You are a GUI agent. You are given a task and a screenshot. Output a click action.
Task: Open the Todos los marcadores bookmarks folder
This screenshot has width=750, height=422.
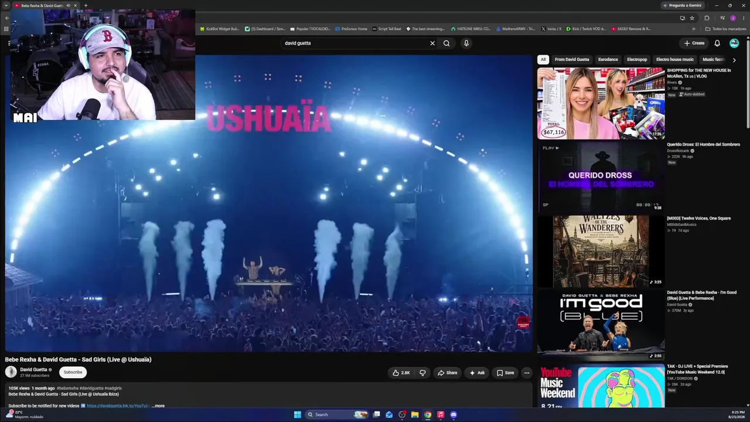[x=725, y=29]
